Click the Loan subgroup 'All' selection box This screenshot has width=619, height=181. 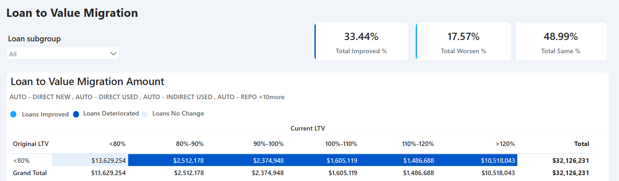click(63, 54)
